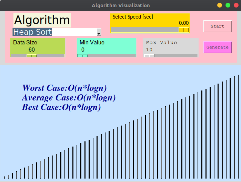
Task: Click the 'Select Speed [sec]' label
Action: click(133, 17)
